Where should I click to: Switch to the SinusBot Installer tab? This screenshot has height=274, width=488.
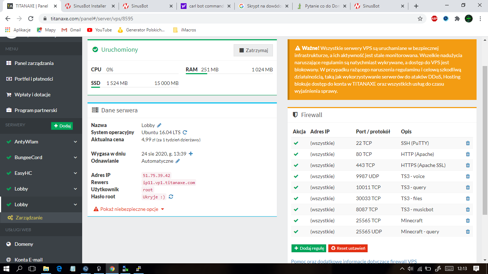coord(89,6)
